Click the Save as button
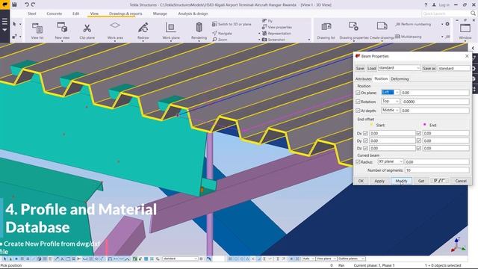 click(429, 68)
